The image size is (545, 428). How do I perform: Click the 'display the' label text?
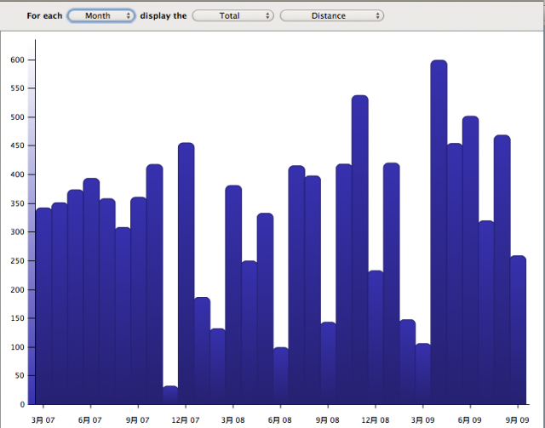[x=163, y=15]
